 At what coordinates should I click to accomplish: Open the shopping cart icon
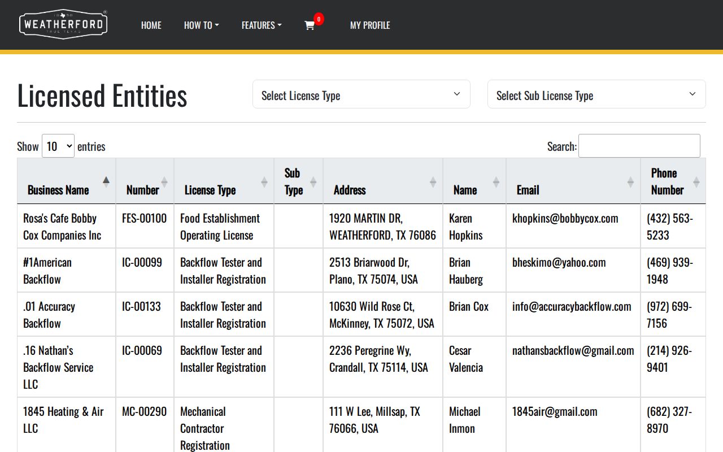pyautogui.click(x=310, y=25)
